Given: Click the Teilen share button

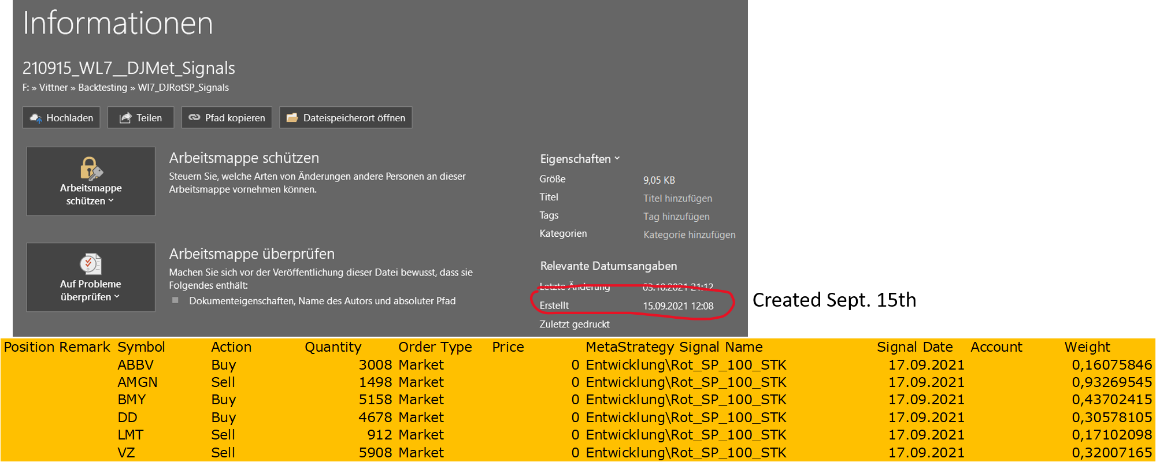Looking at the screenshot, I should 140,118.
